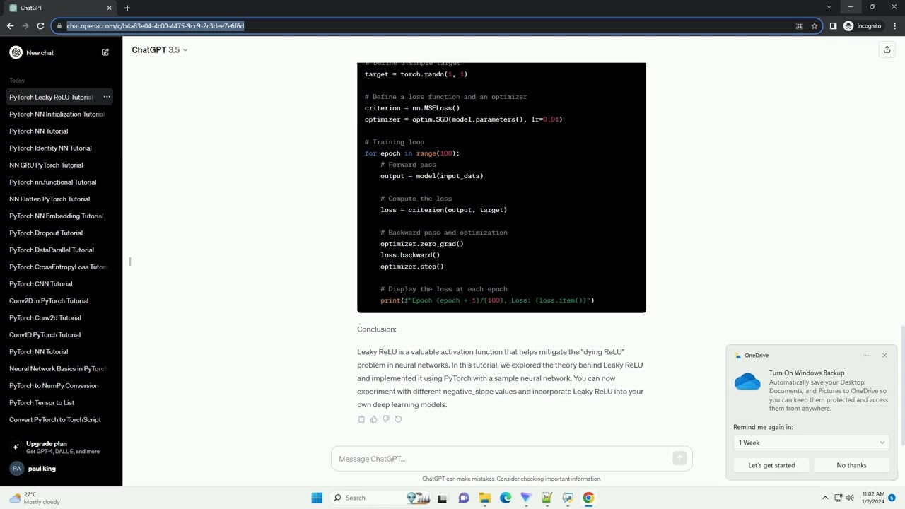Open the Remind me again in dropdown
Viewport: 905px width, 509px height.
(812, 443)
